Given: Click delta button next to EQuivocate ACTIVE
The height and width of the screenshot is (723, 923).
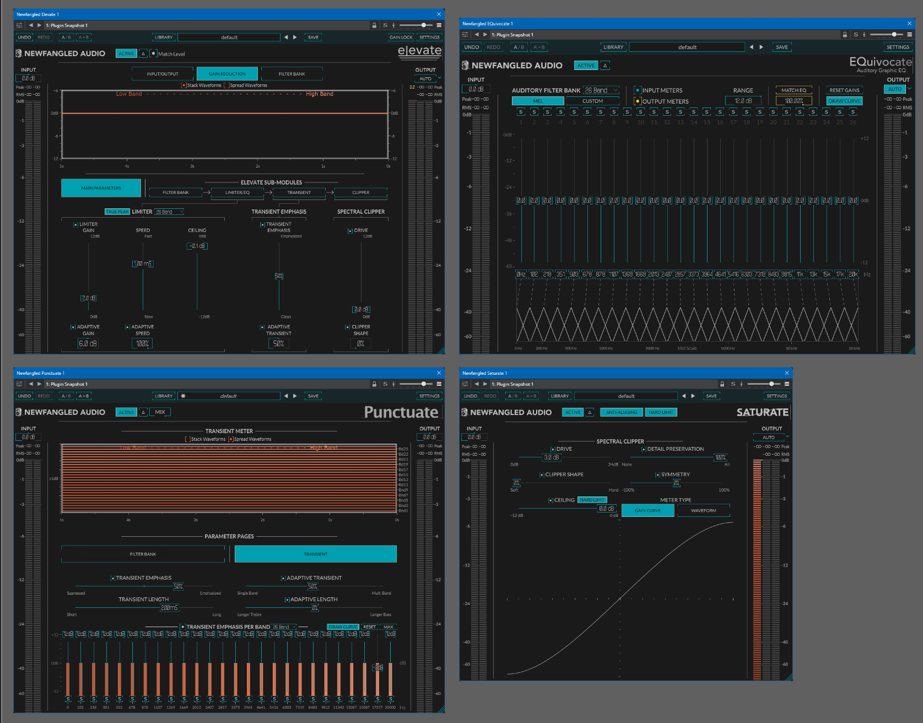Looking at the screenshot, I should (605, 66).
